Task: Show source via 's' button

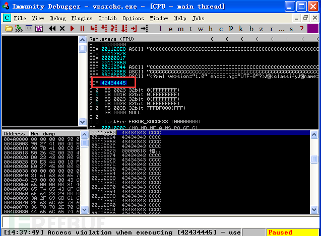Action: click(291, 29)
